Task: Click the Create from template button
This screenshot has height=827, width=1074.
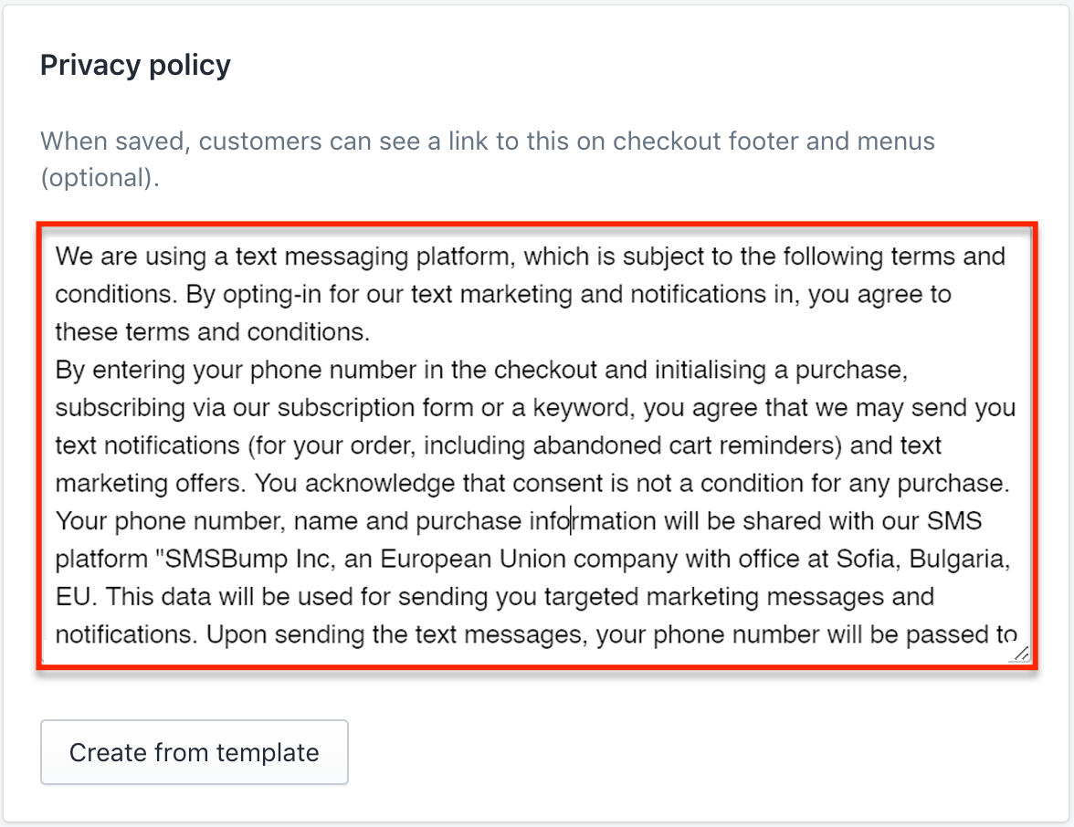Action: click(194, 752)
